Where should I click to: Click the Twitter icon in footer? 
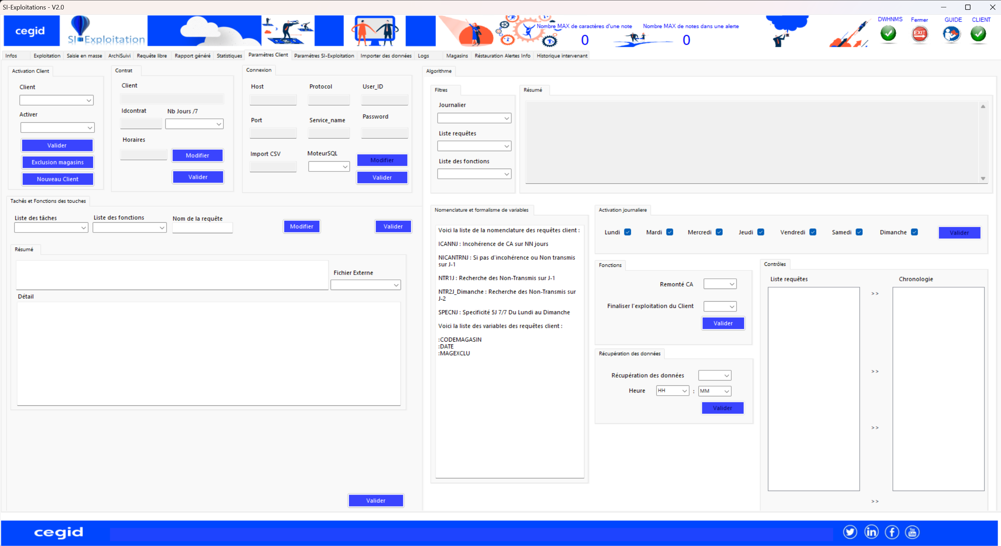[850, 532]
